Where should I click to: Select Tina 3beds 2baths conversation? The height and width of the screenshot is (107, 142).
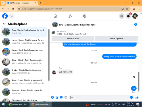(x=24, y=32)
